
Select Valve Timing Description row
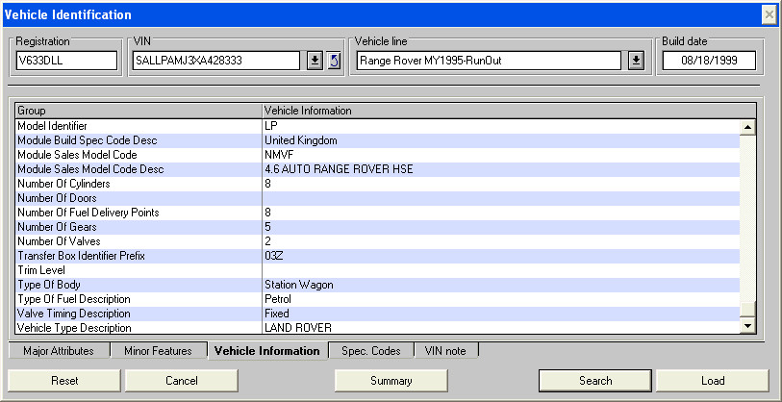[x=378, y=314]
